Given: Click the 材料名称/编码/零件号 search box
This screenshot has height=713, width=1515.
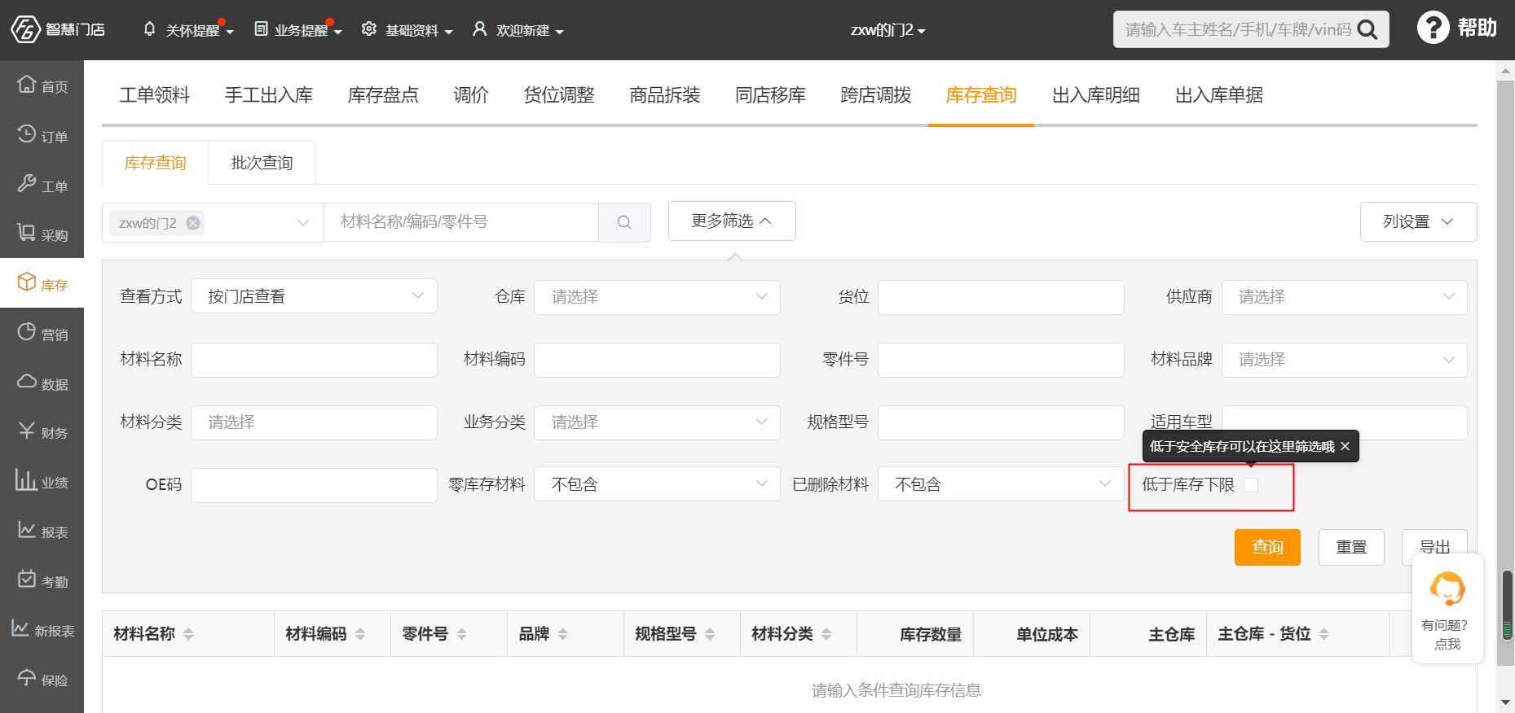Looking at the screenshot, I should 461,222.
